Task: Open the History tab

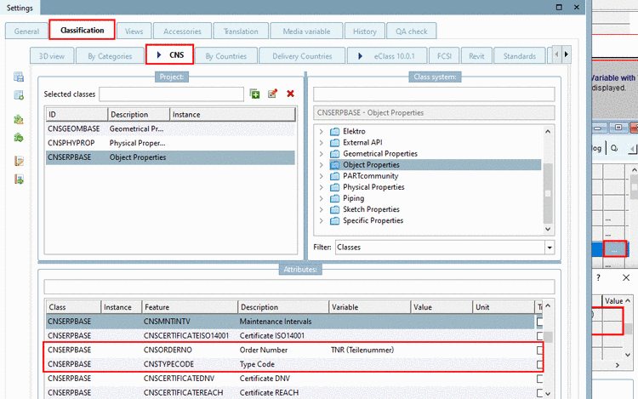Action: 365,31
